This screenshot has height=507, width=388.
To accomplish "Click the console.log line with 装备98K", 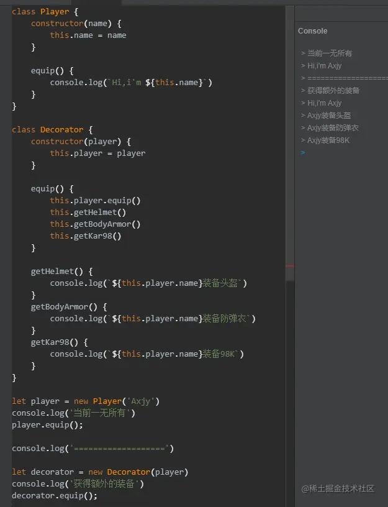I will tap(147, 354).
